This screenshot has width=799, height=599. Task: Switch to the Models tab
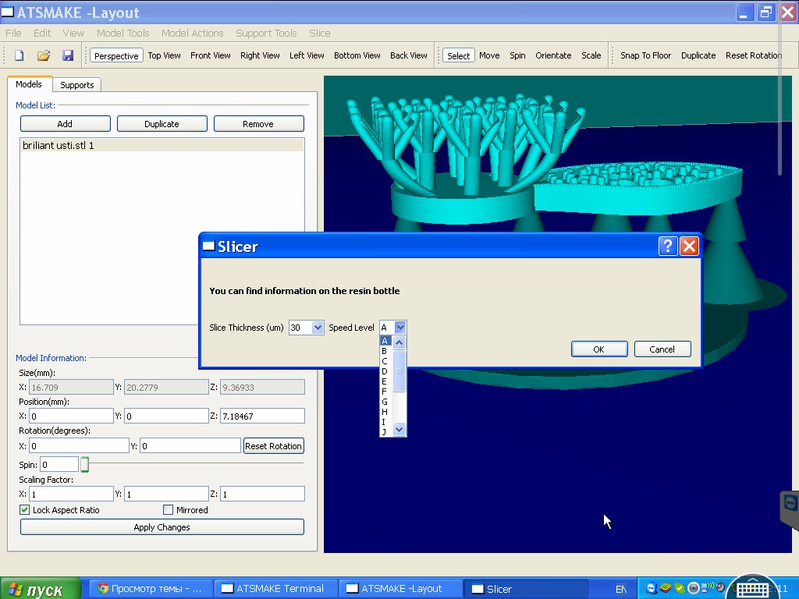point(29,84)
